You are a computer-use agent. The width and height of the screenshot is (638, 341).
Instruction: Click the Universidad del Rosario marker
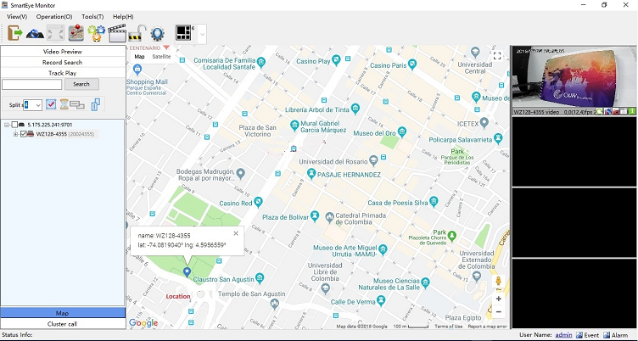coord(373,160)
